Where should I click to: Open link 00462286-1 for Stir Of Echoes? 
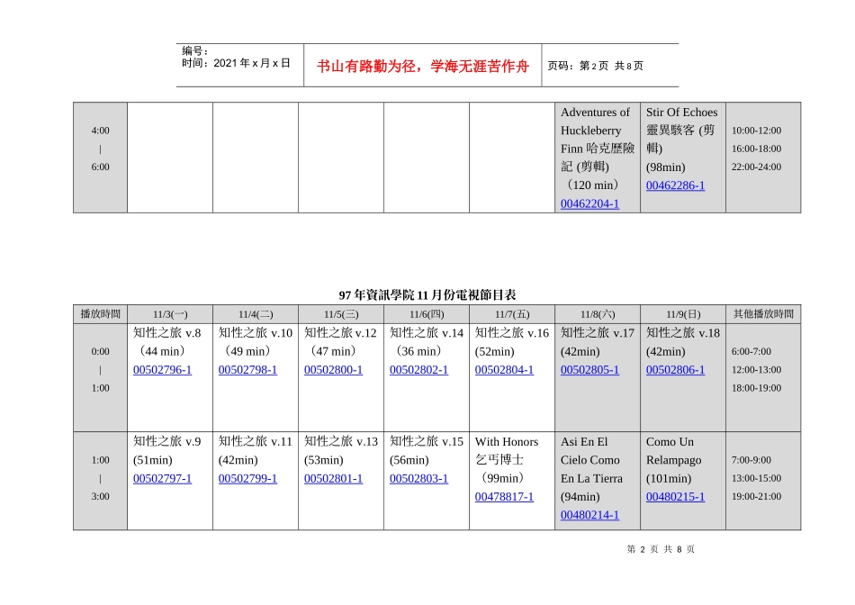tap(675, 185)
